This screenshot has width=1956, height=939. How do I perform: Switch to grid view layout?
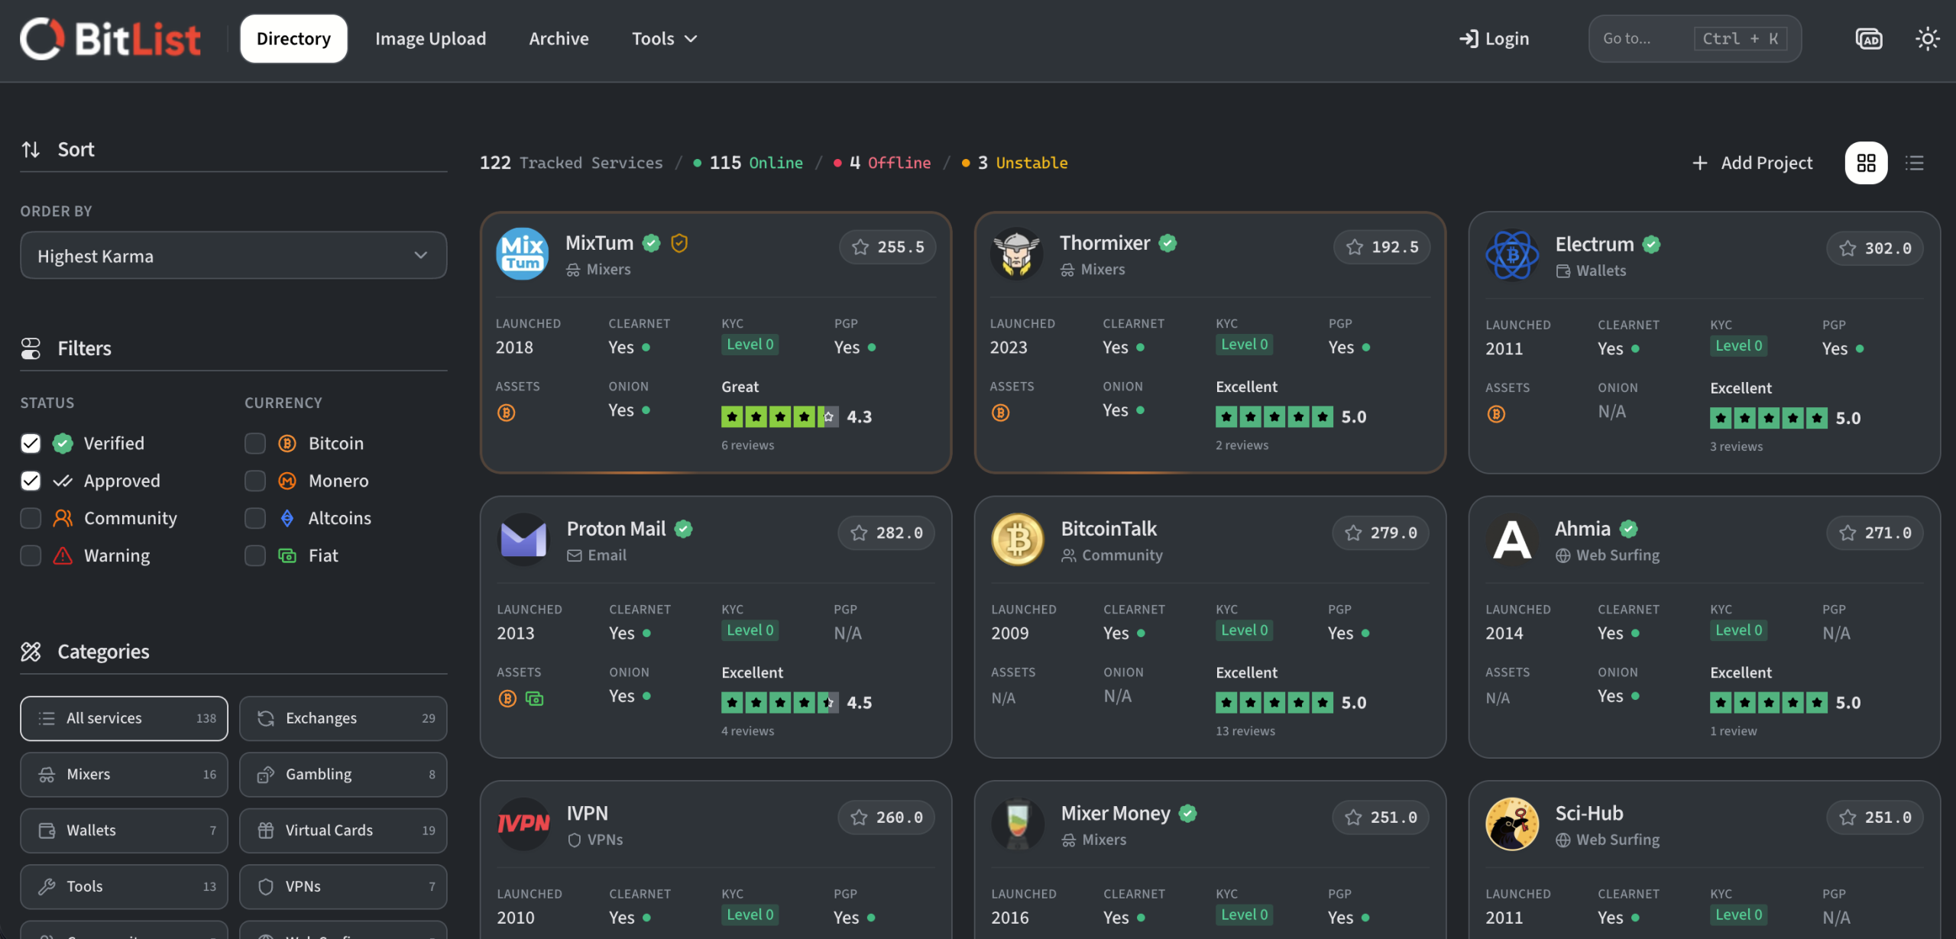click(x=1866, y=163)
